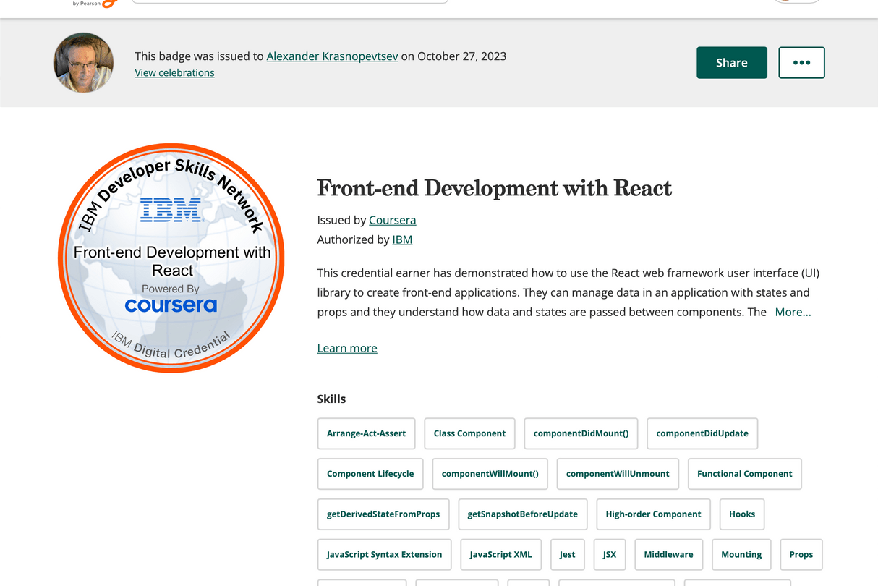Click the Props skill tag

pyautogui.click(x=801, y=555)
